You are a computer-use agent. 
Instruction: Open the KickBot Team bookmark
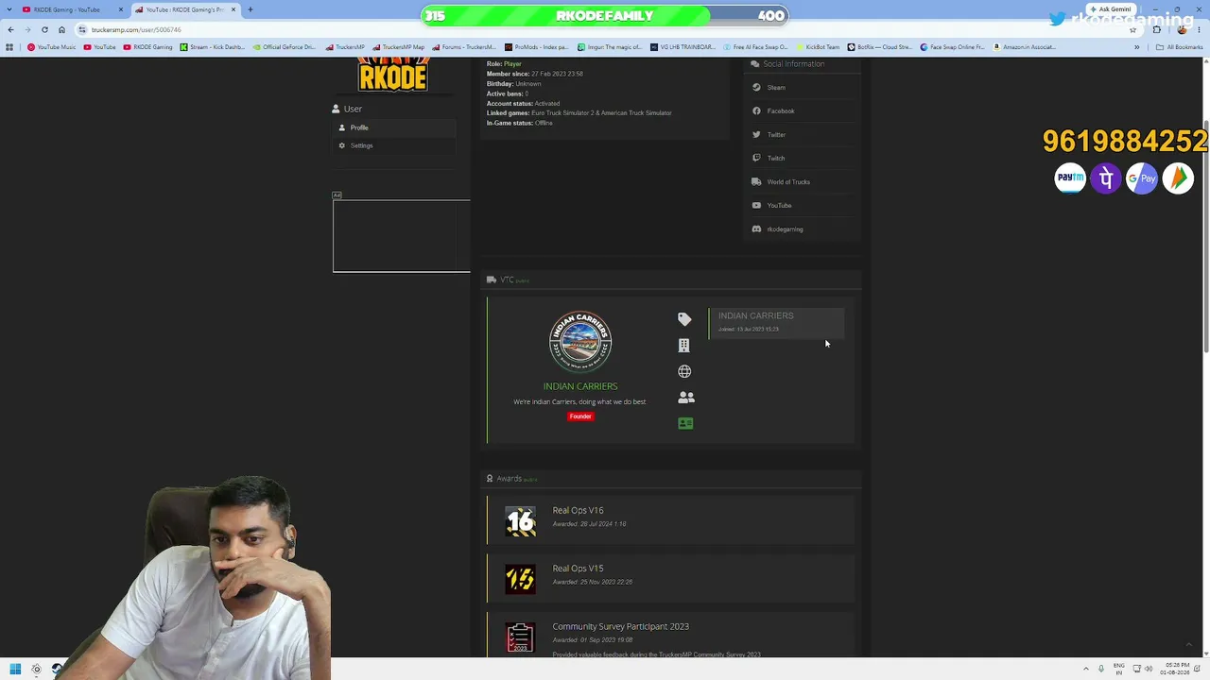tap(818, 47)
